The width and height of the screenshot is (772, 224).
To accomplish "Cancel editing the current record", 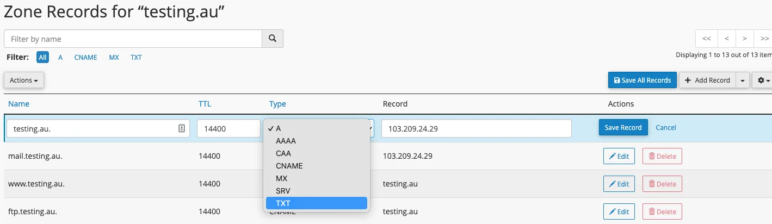I will 665,127.
